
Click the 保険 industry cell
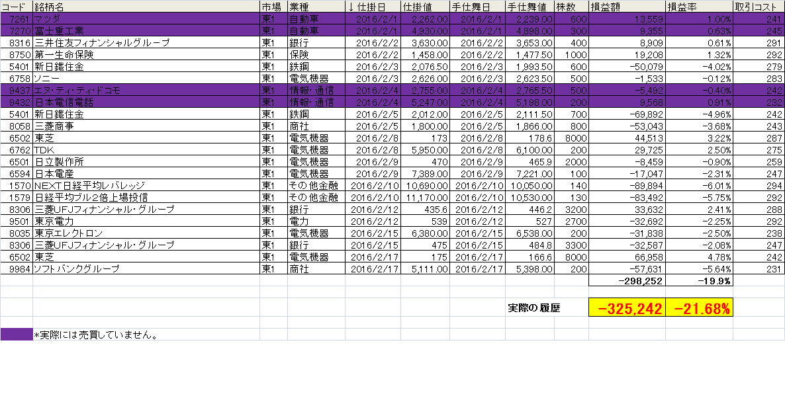click(x=316, y=54)
